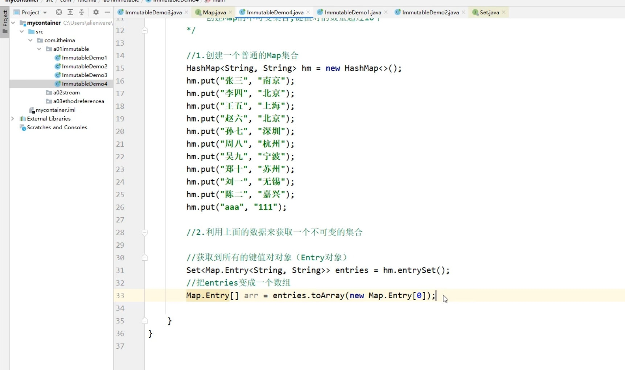Collapse the a01immutable package node
Viewport: 625px width, 370px height.
point(39,49)
